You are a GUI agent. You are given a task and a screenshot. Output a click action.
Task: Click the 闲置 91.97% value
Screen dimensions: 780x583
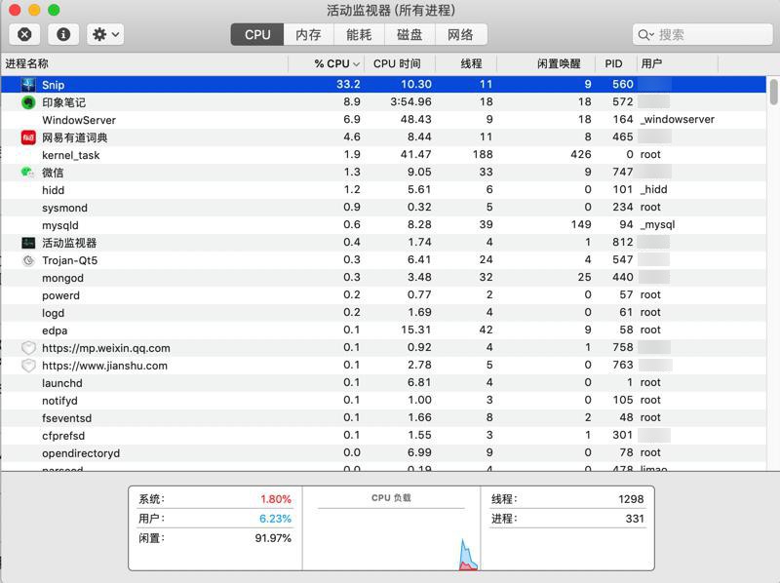click(x=273, y=538)
